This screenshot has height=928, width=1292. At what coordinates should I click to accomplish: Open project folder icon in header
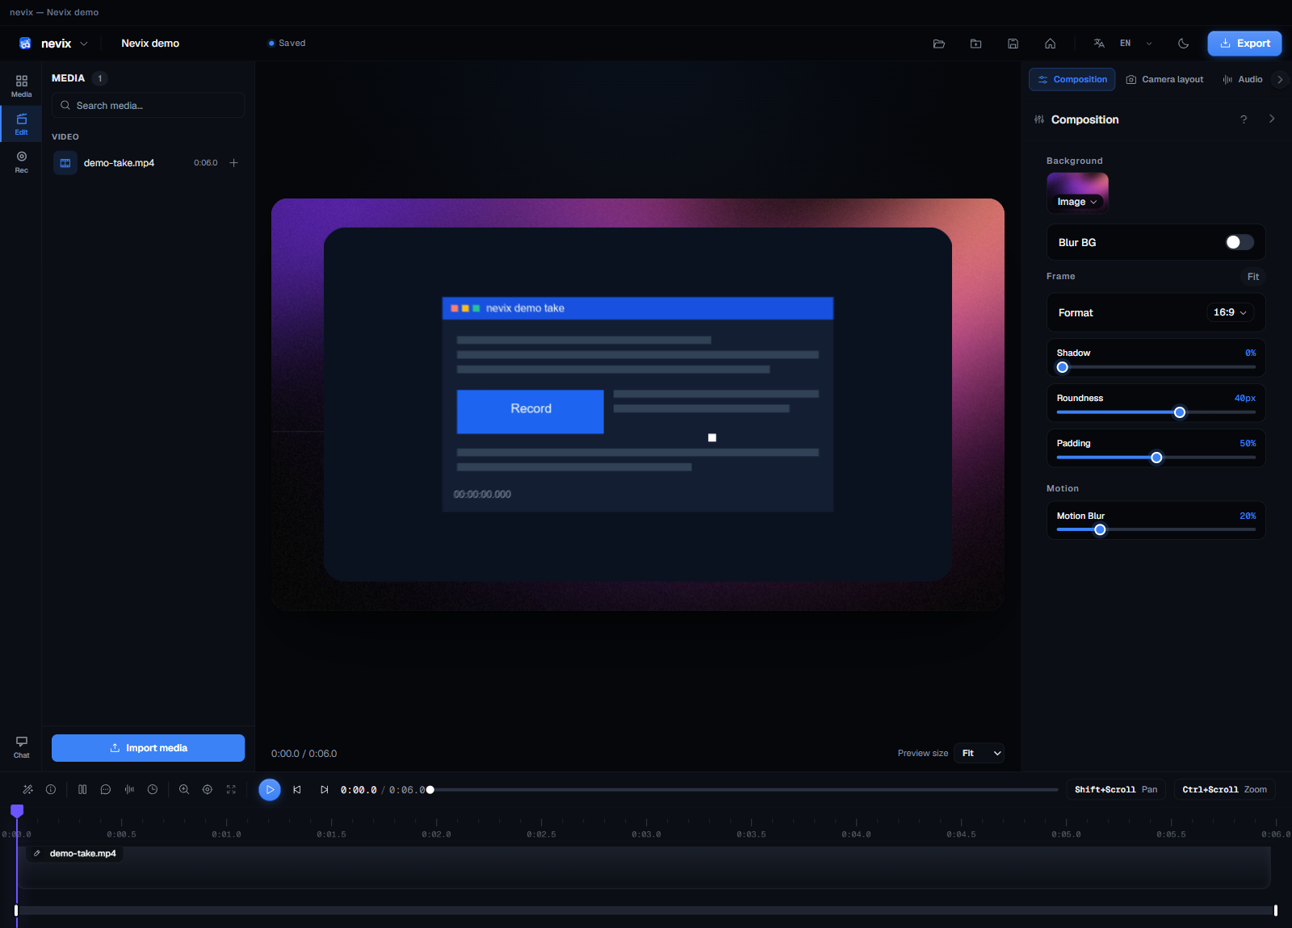coord(938,44)
